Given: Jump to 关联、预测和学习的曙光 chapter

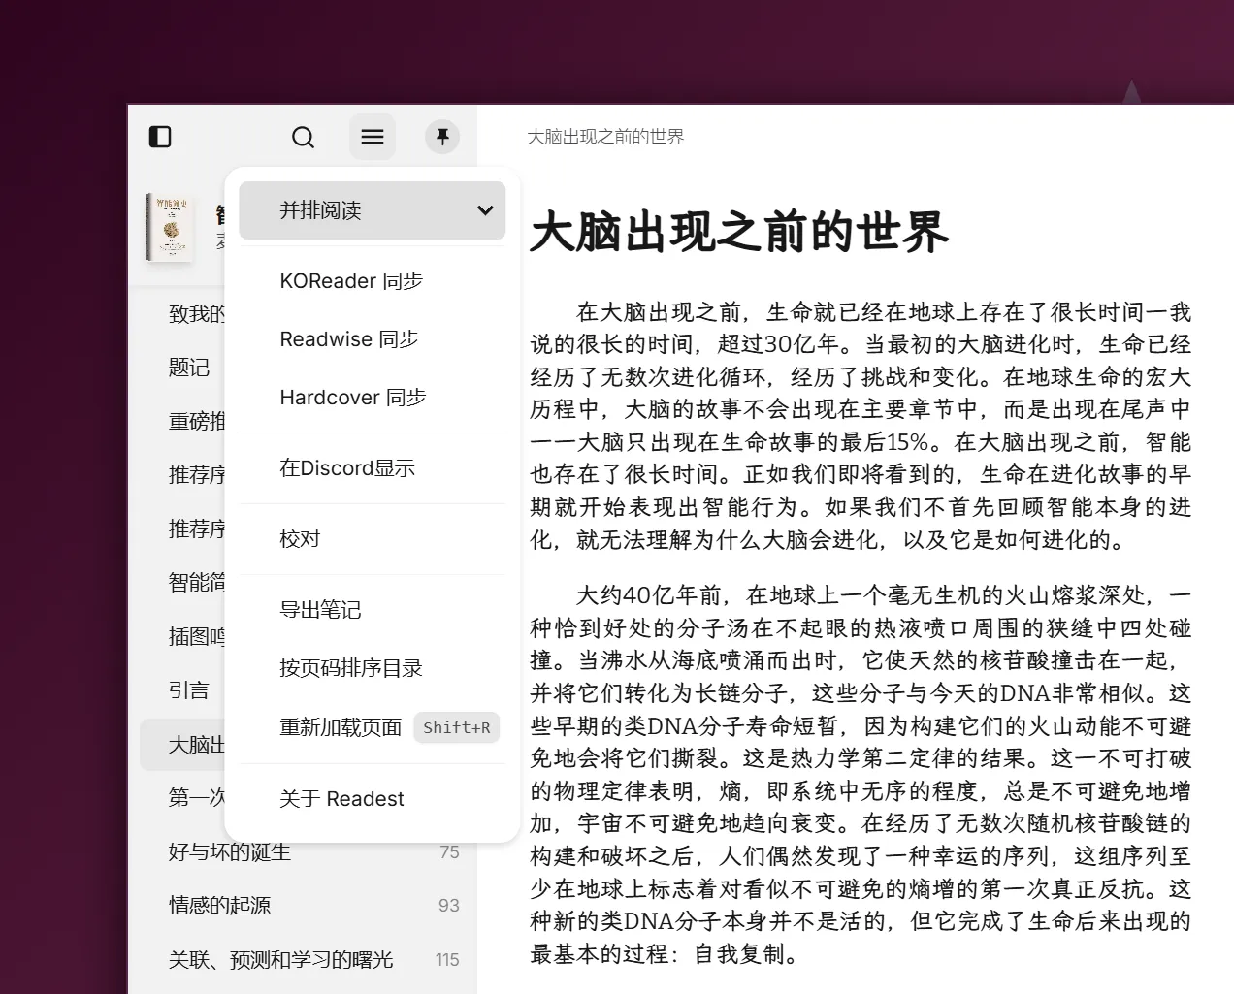Looking at the screenshot, I should pyautogui.click(x=281, y=960).
